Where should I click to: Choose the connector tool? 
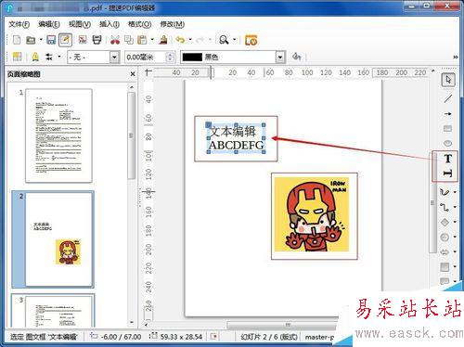click(x=445, y=207)
